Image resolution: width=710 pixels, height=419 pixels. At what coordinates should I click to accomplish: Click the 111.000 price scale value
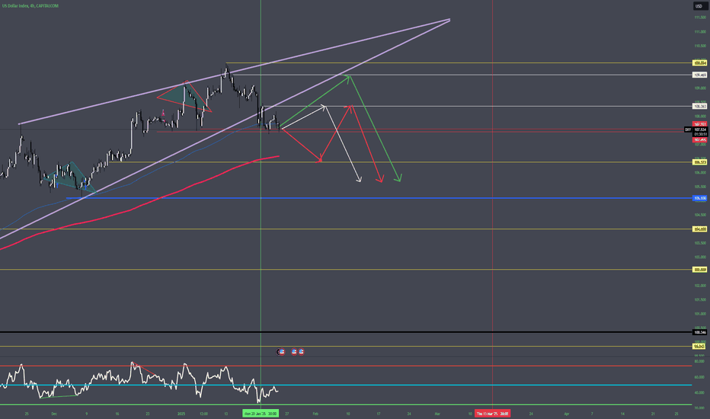pyautogui.click(x=700, y=32)
